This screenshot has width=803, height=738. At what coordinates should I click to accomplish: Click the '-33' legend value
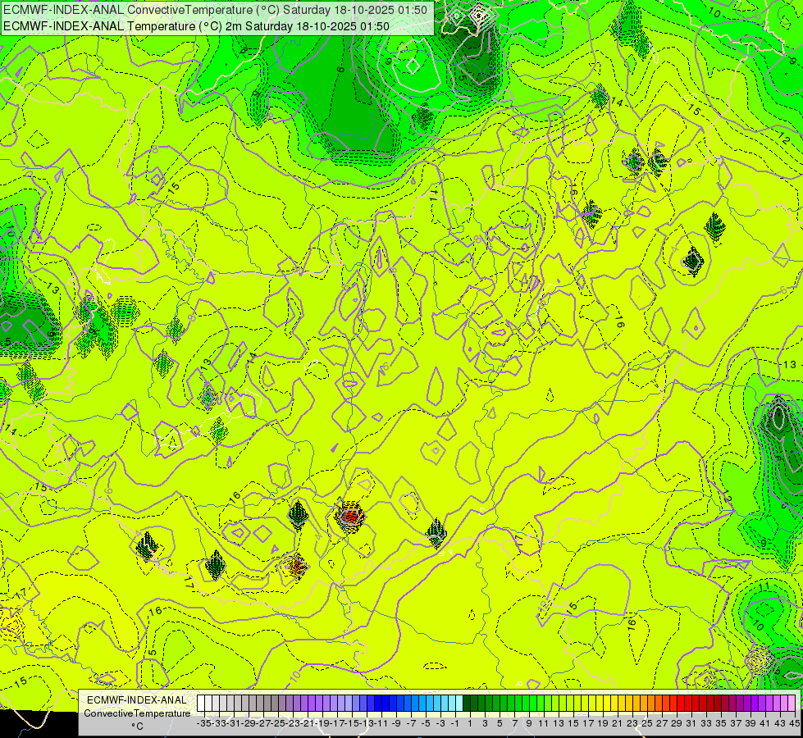tap(219, 723)
